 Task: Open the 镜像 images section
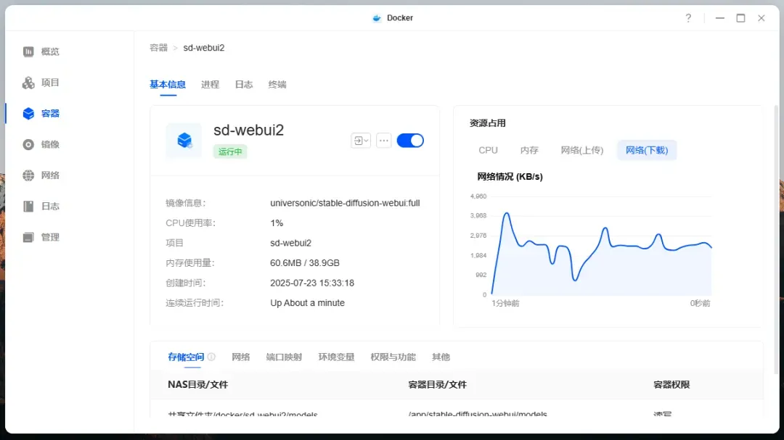(41, 144)
